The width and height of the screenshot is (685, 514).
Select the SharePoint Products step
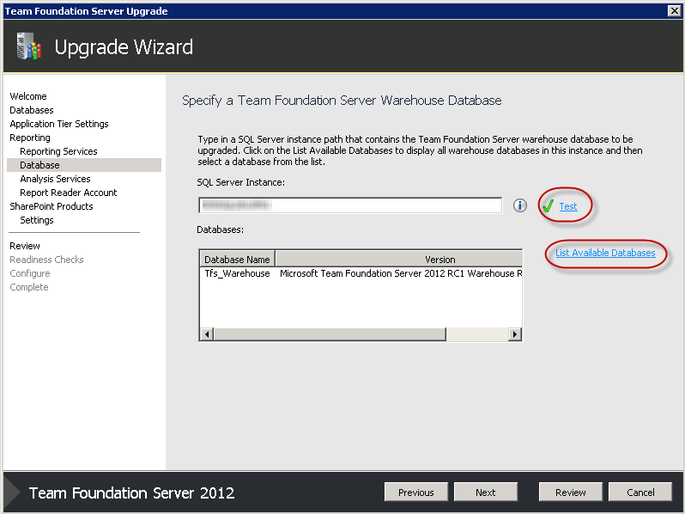pyautogui.click(x=52, y=206)
